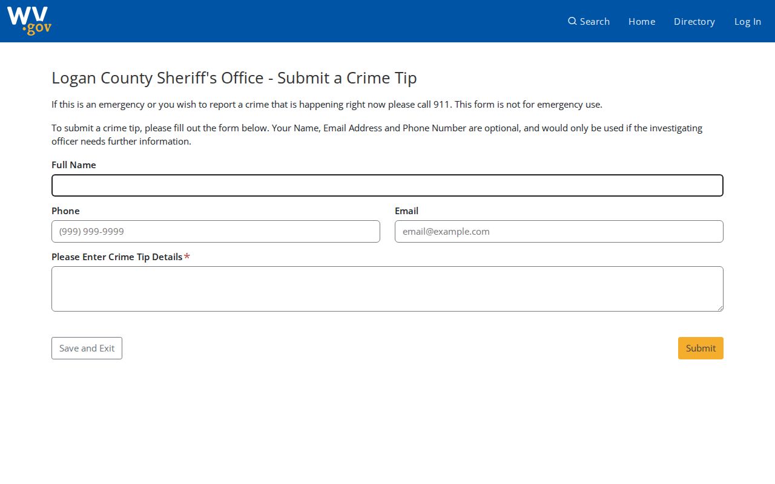Click the page heading 'Logan County Sheriff's Office - Submit a Crime Tip'
Viewport: 775px width, 484px height.
click(x=234, y=78)
